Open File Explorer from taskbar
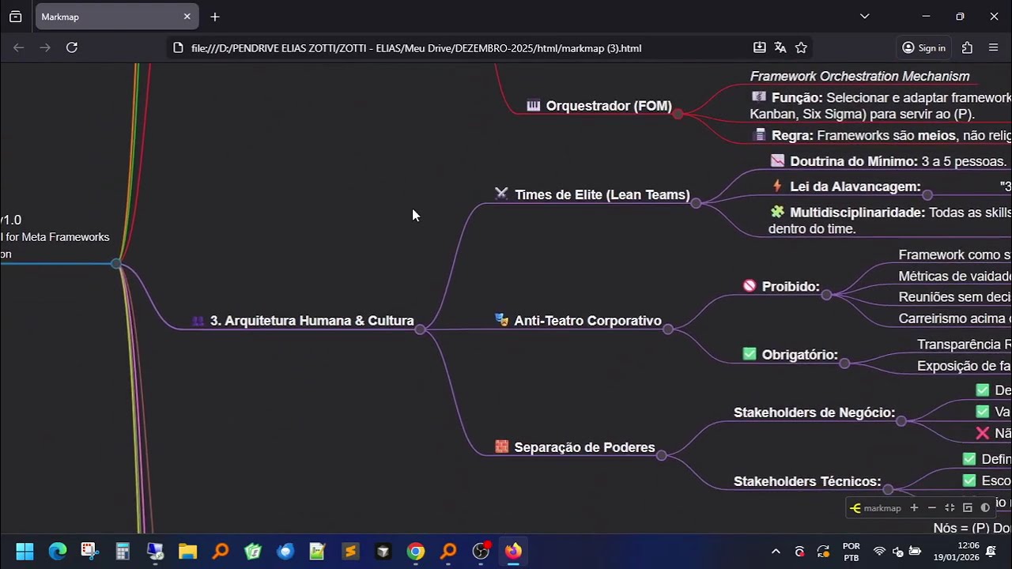 [x=187, y=552]
